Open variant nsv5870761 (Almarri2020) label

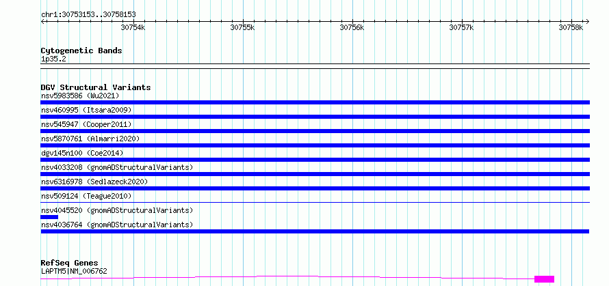pos(90,139)
